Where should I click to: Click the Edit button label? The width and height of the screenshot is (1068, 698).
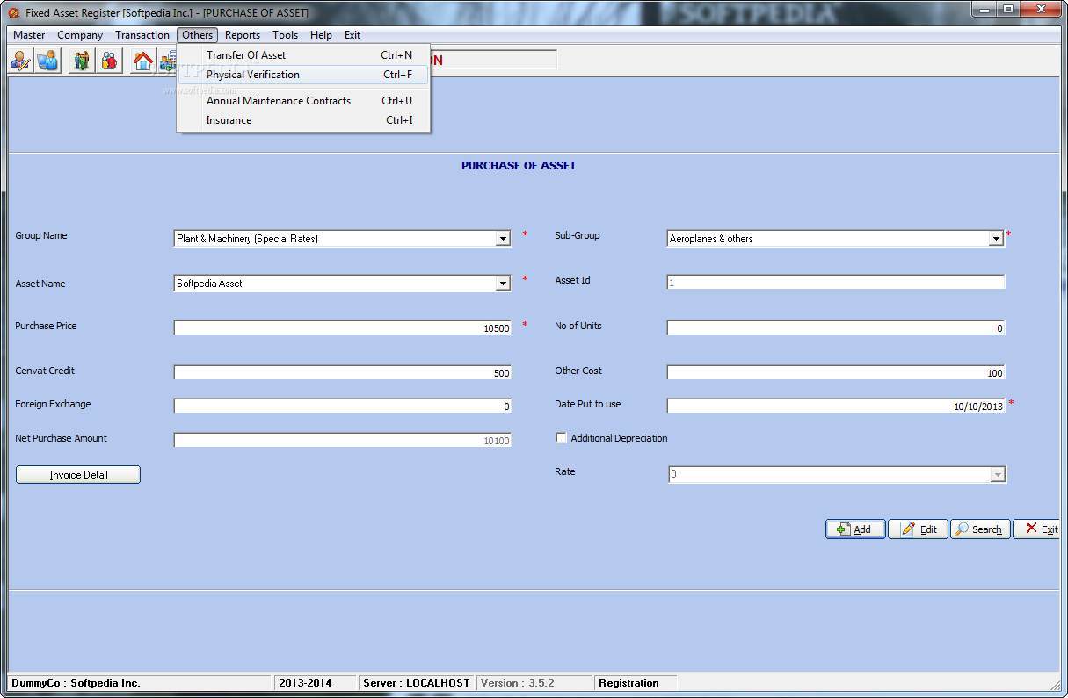click(928, 529)
